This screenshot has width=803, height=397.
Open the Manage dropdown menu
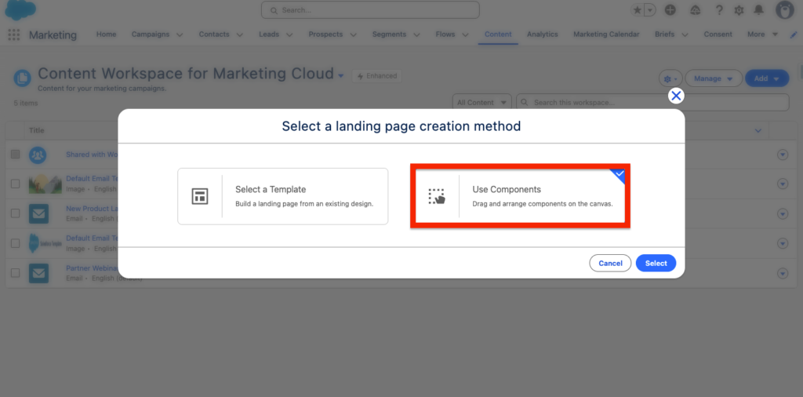pyautogui.click(x=713, y=78)
